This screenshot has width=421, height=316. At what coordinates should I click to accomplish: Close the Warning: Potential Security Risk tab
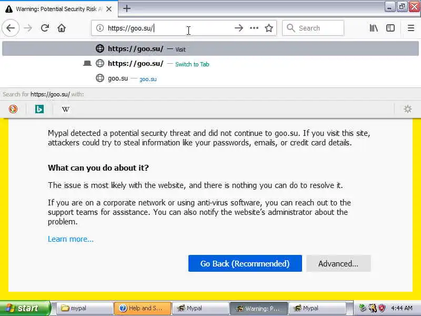[109, 9]
